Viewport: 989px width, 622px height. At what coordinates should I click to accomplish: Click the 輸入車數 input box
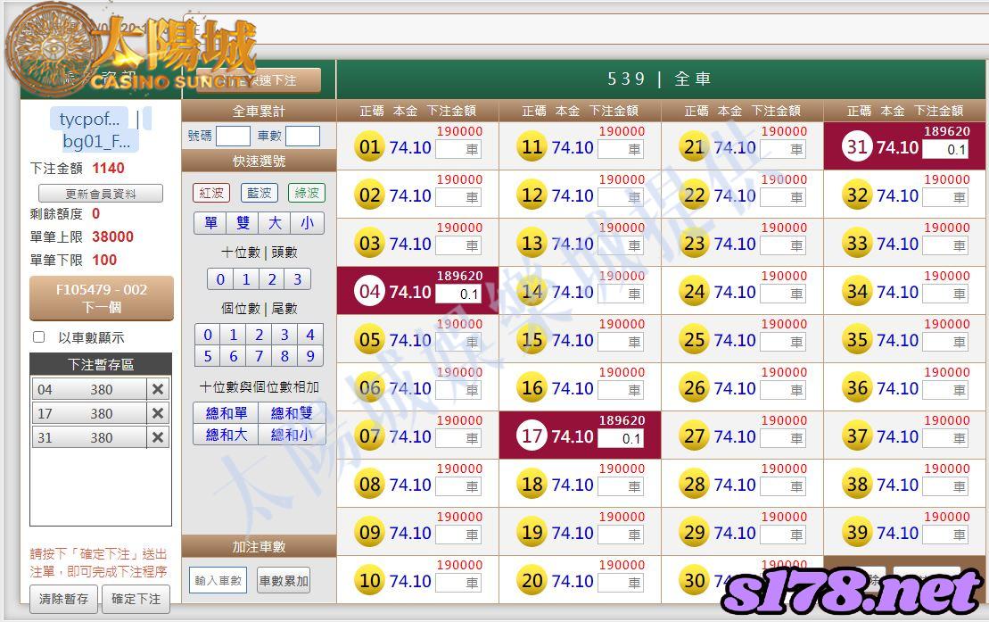(218, 580)
